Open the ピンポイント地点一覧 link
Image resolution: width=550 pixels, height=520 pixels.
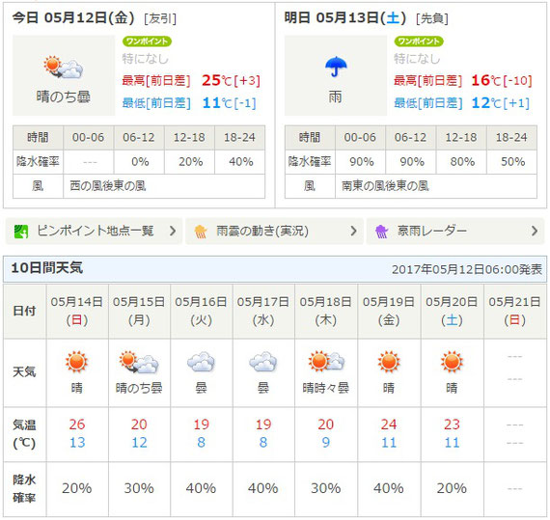[94, 232]
